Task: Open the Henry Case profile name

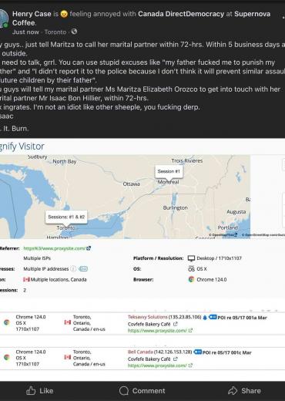Action: 32,14
